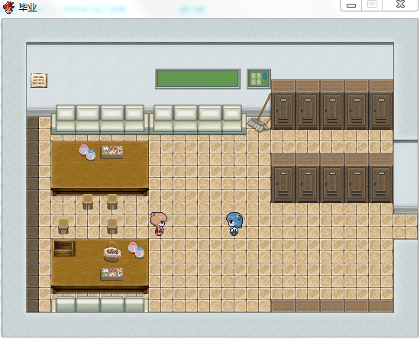
Task: Click the pink-haired character sprite
Action: pos(159,224)
